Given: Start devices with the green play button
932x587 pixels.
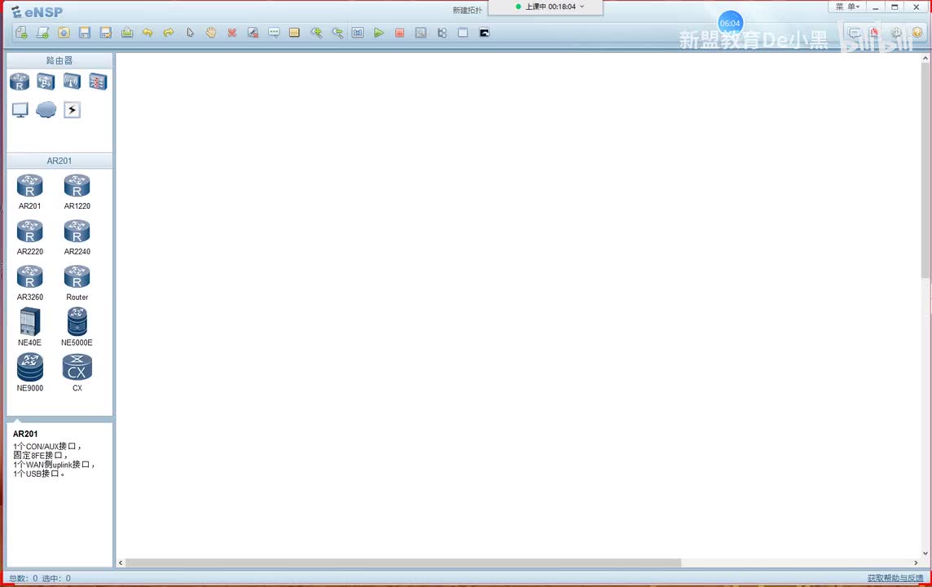Looking at the screenshot, I should (379, 33).
